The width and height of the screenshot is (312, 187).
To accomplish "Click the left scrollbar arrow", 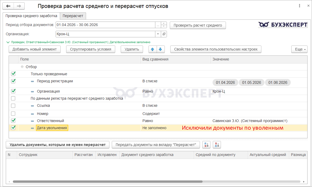I will click(x=9, y=182).
